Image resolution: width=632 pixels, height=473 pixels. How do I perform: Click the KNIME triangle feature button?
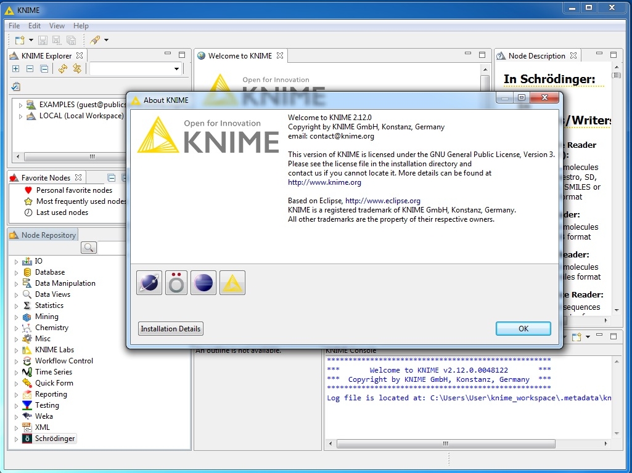tap(232, 283)
